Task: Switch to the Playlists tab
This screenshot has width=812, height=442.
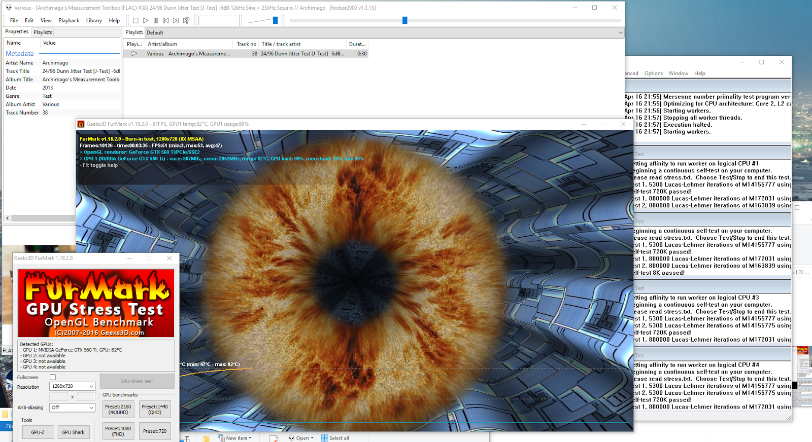Action: [x=43, y=32]
